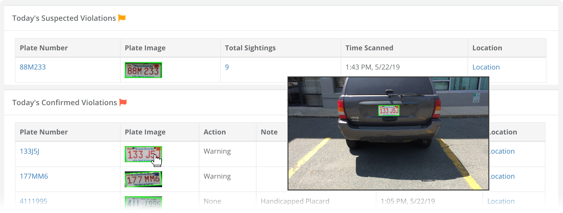Open the Location link for plate 88M233

click(x=486, y=67)
